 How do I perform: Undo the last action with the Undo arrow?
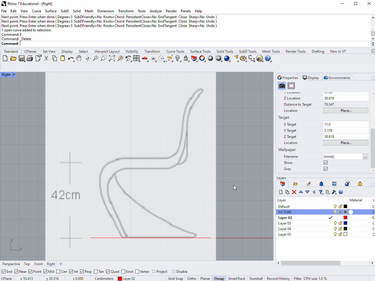point(71,58)
